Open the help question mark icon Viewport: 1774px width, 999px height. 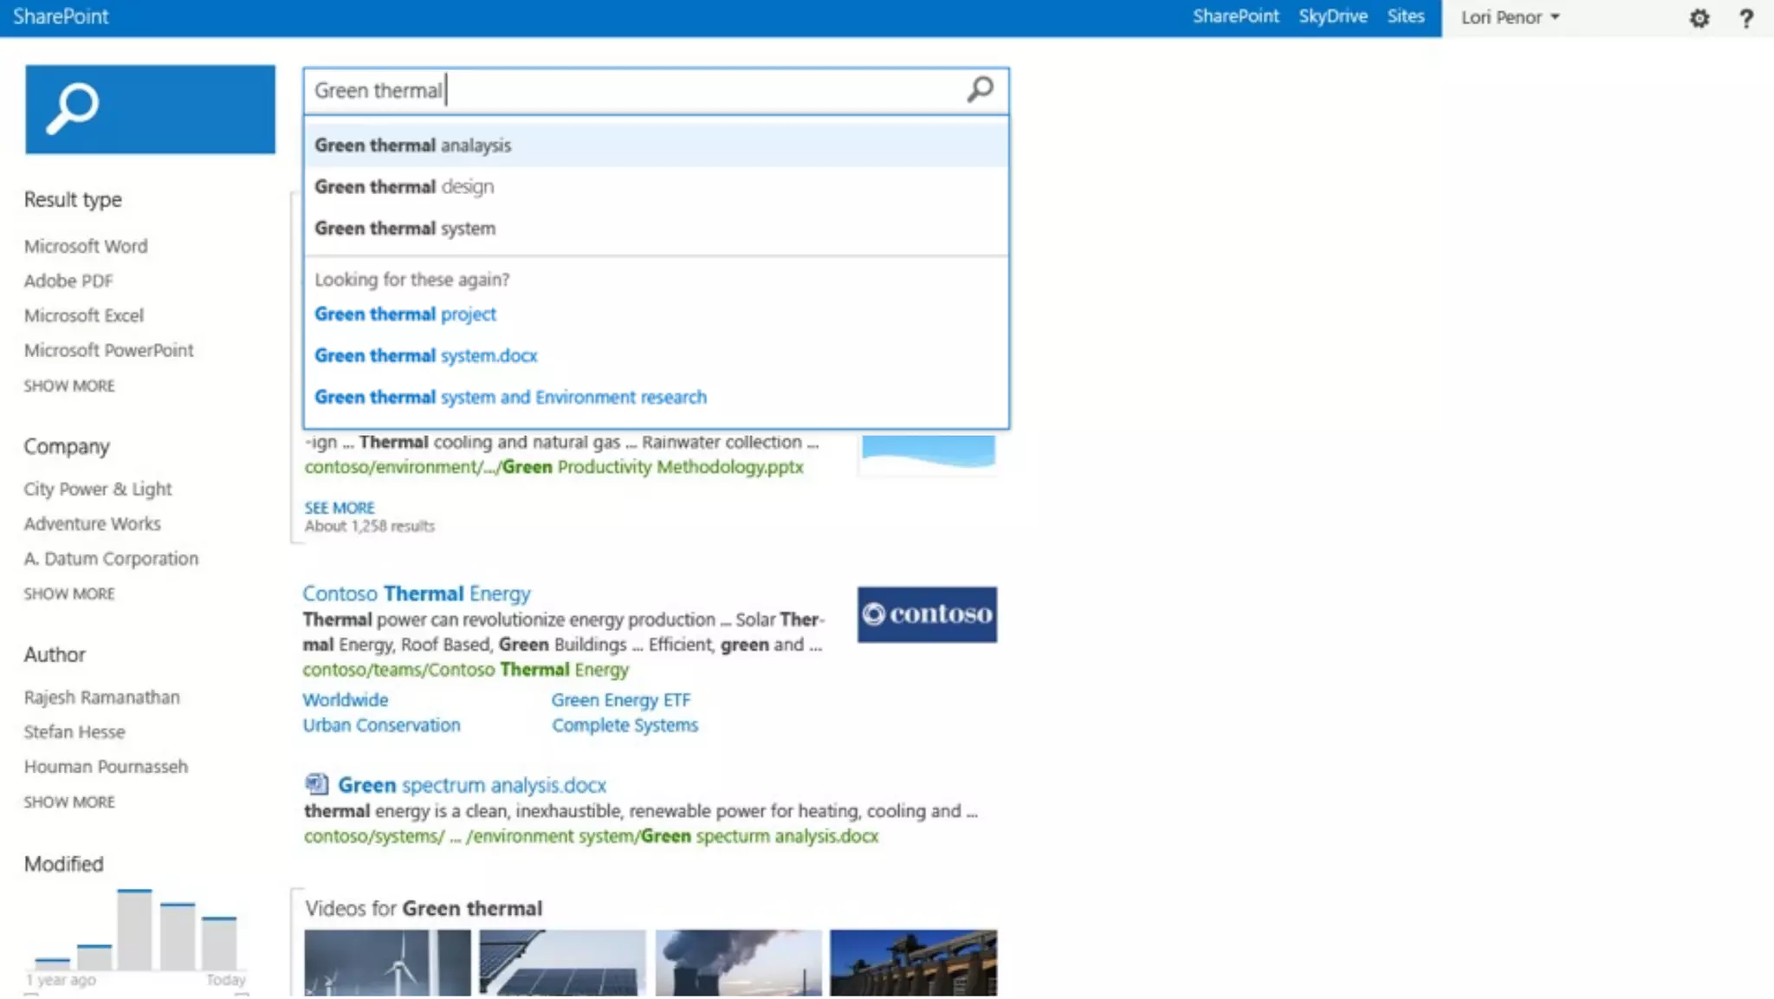pyautogui.click(x=1745, y=18)
